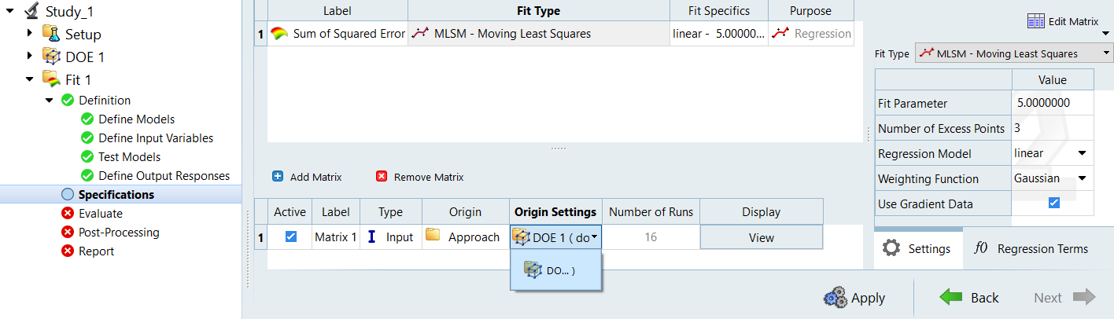
Task: Click the Settings gear tab icon
Action: point(891,248)
